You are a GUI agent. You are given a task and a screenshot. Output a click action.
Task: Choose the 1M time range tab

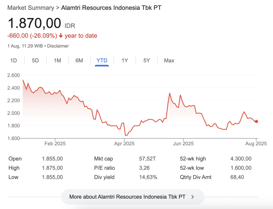(57, 61)
